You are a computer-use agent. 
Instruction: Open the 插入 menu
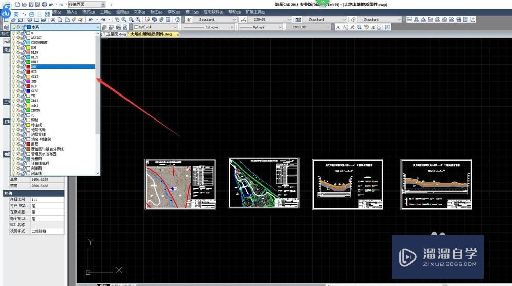coord(72,12)
